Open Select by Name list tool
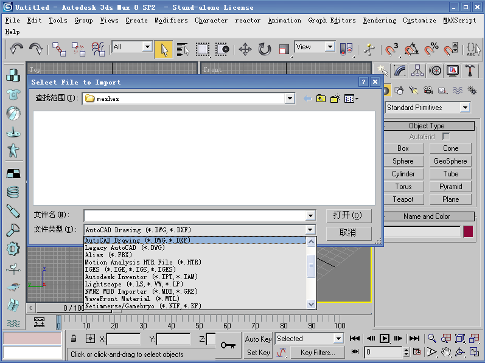This screenshot has height=363, width=485. point(183,49)
